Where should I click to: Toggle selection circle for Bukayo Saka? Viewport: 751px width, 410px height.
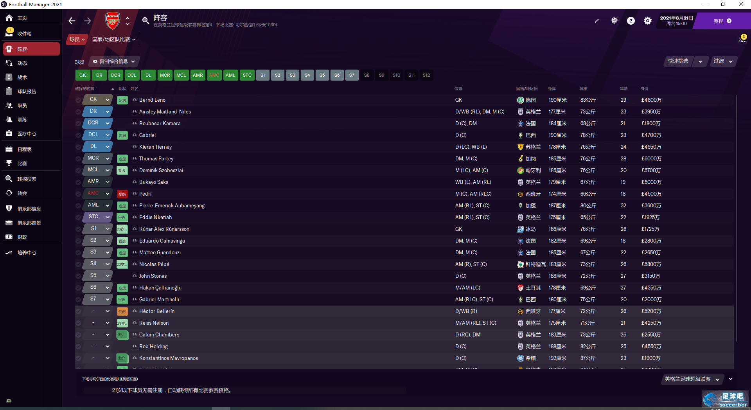pyautogui.click(x=78, y=182)
